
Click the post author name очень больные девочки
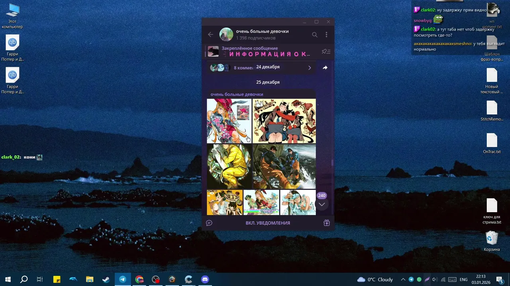pyautogui.click(x=237, y=94)
